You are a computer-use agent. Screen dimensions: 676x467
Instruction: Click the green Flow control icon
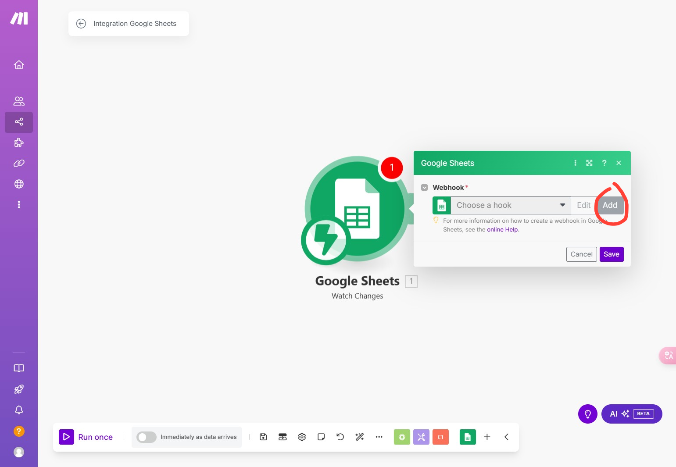tap(402, 437)
